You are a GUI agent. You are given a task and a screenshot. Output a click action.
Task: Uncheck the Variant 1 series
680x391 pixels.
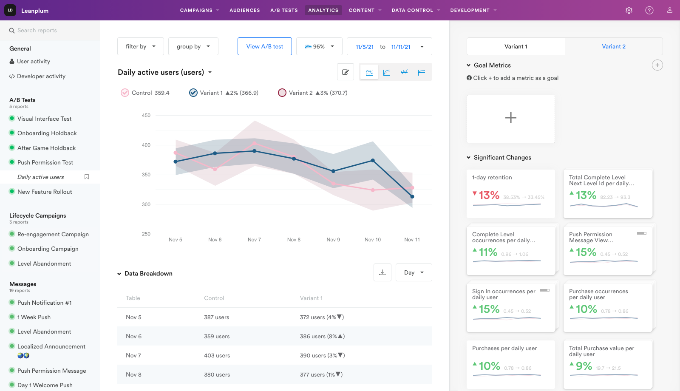(x=193, y=93)
